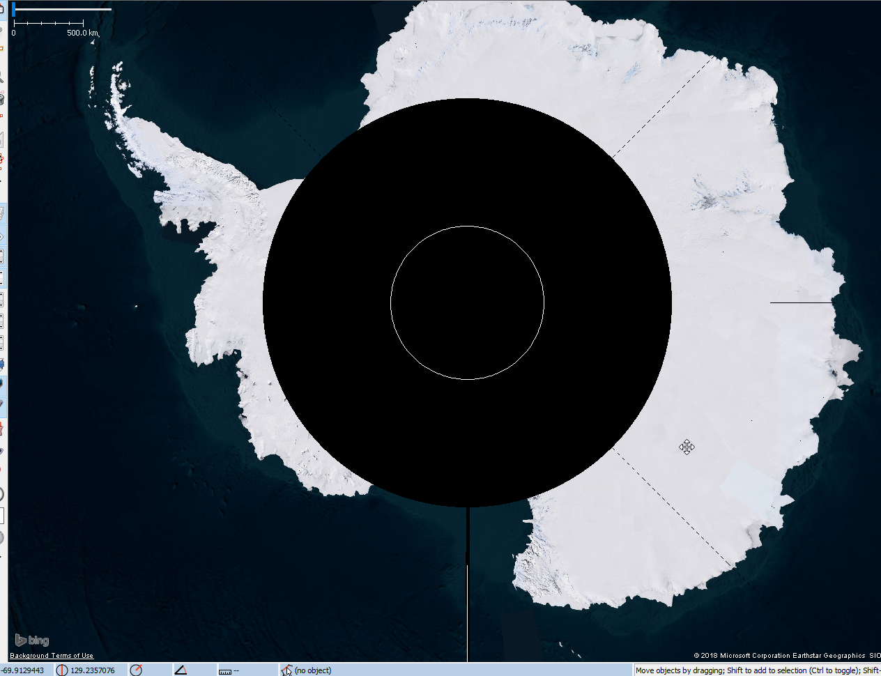Viewport: 881px width, 676px height.
Task: Click the "(no object)" status field
Action: [x=313, y=670]
